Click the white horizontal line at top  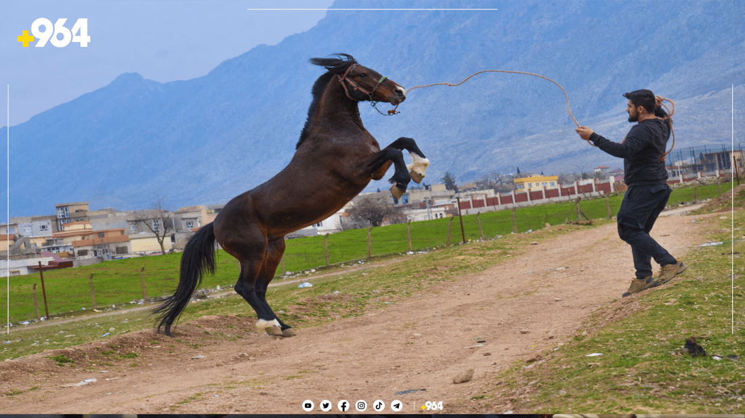click(372, 9)
